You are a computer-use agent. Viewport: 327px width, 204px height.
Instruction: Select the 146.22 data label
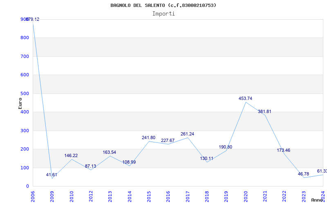tap(71, 155)
